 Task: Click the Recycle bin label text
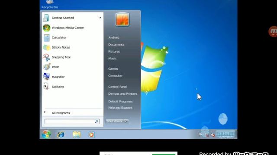[x=50, y=7]
